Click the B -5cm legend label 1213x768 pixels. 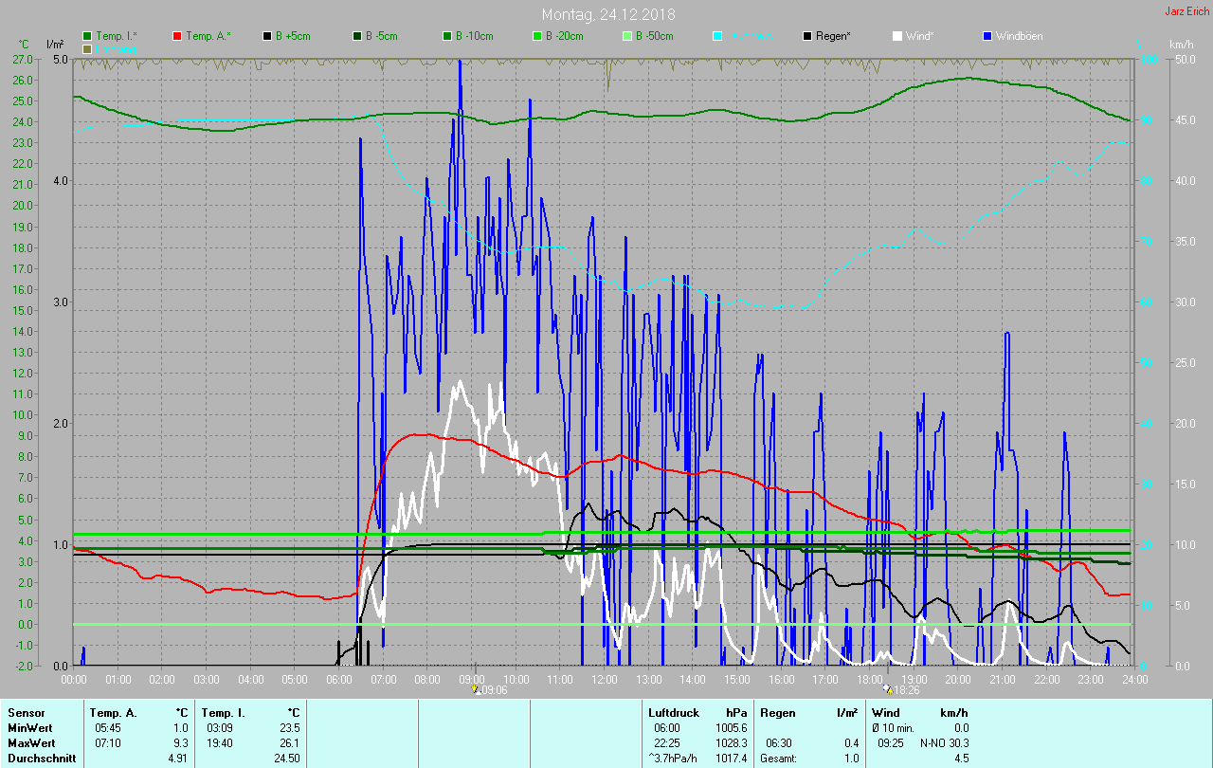383,36
